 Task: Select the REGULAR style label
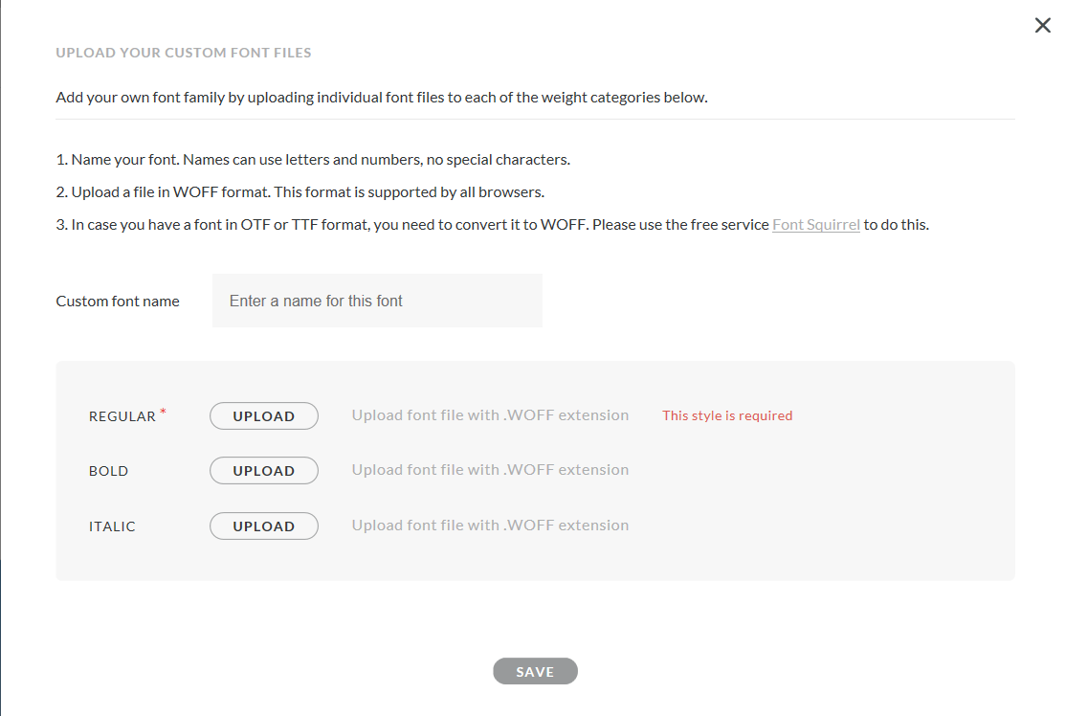click(x=122, y=417)
